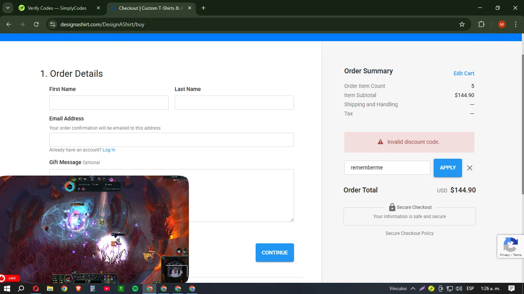Image resolution: width=524 pixels, height=294 pixels.
Task: Open the Chrome profile avatar M
Action: tap(502, 24)
